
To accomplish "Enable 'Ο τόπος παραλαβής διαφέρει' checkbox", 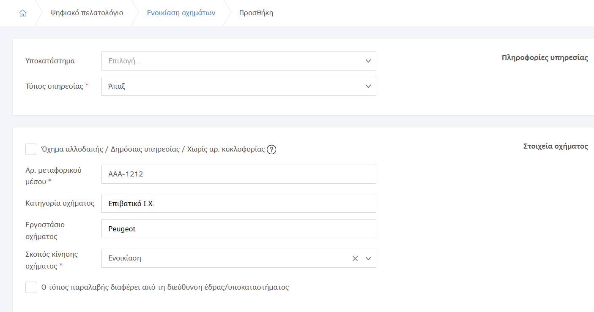I will tap(31, 288).
